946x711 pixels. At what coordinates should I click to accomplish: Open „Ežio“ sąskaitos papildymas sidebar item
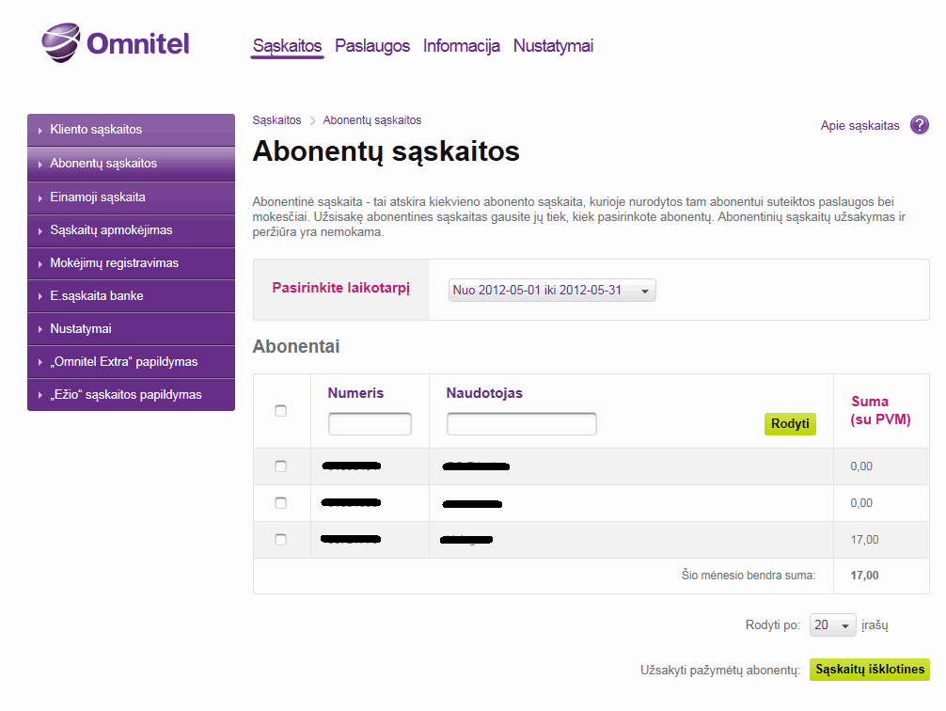131,395
